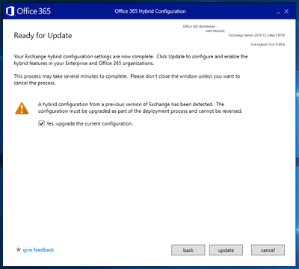Minimize the Hybrid Configuration wizard window

[x=278, y=12]
